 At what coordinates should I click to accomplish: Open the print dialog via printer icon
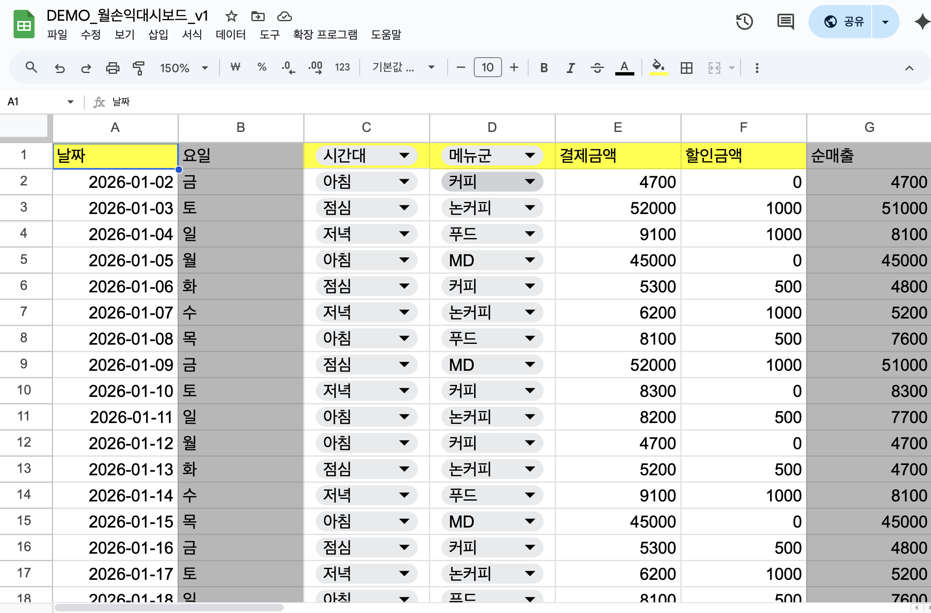point(112,67)
